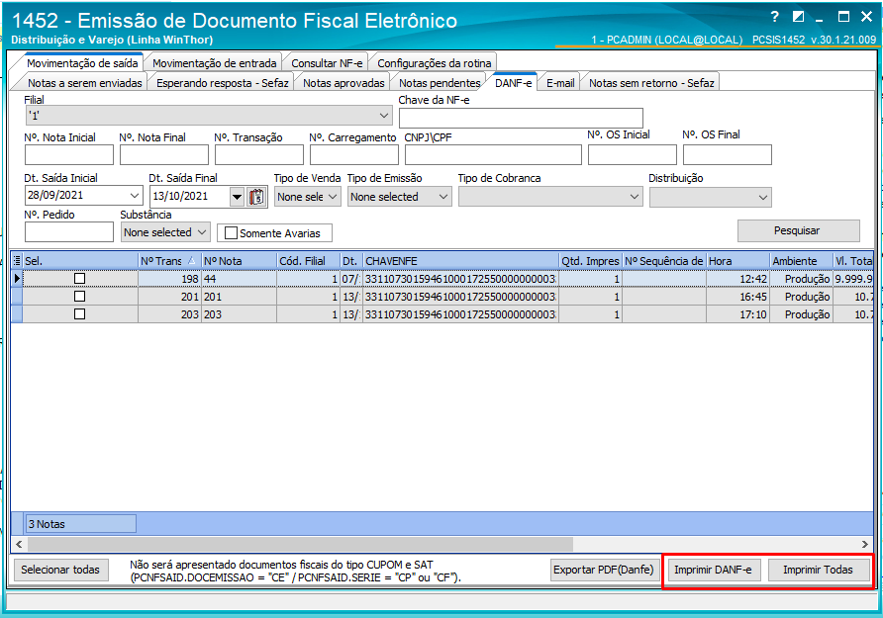
Task: Click the Ambiente column header
Action: coord(801,261)
